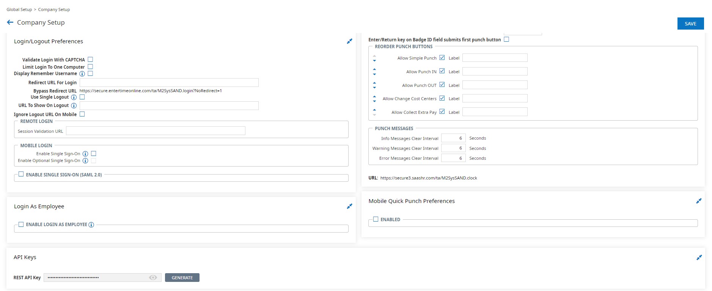
Task: Uncheck Allow Simple Punch checkbox
Action: pyautogui.click(x=442, y=58)
